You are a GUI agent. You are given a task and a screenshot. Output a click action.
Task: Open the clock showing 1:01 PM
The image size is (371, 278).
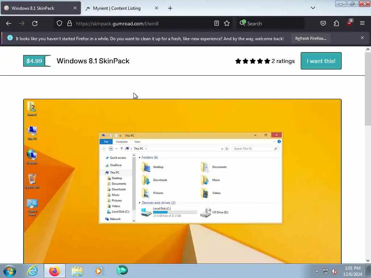[x=353, y=271]
